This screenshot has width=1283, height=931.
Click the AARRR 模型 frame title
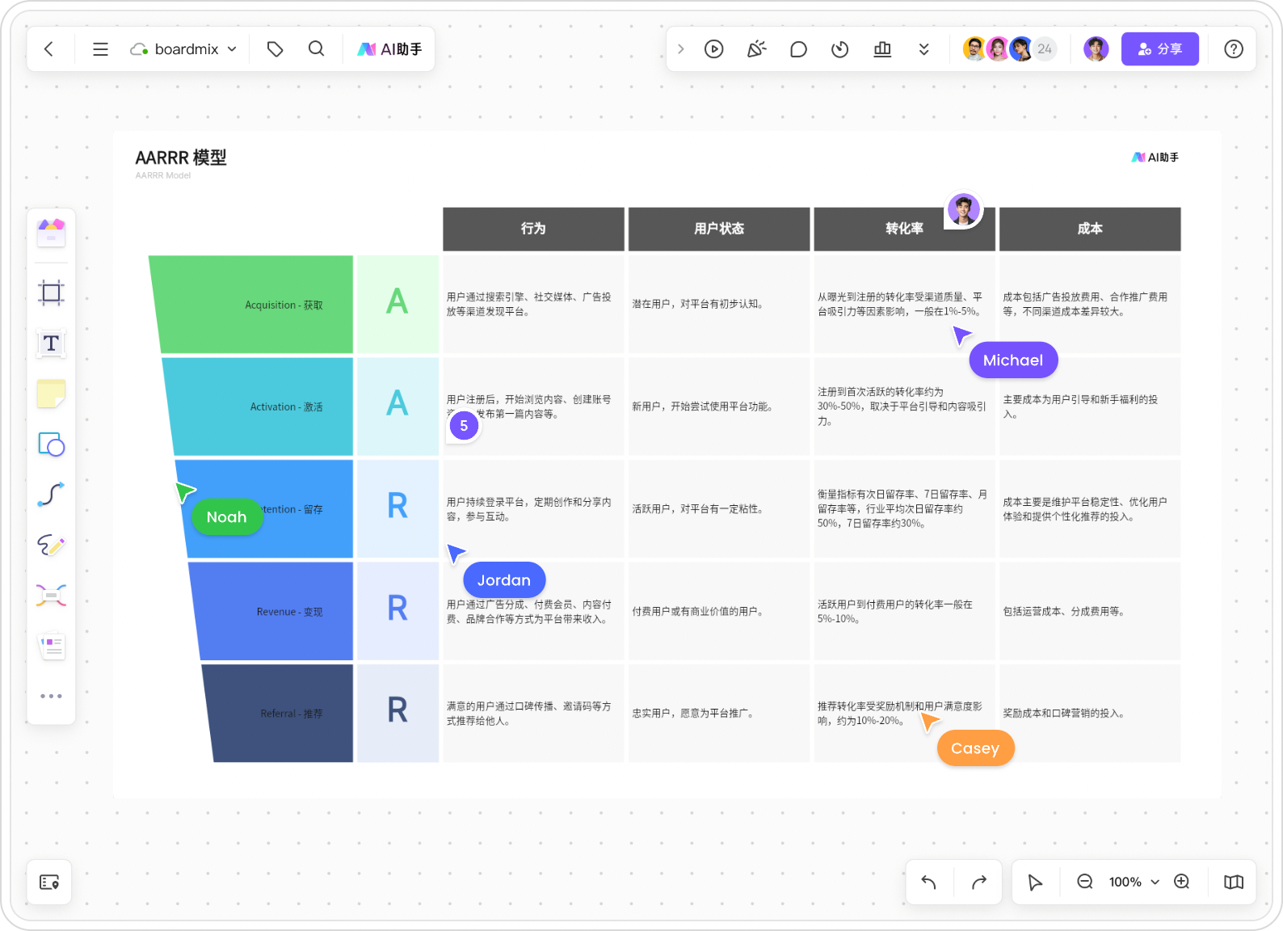(x=181, y=158)
